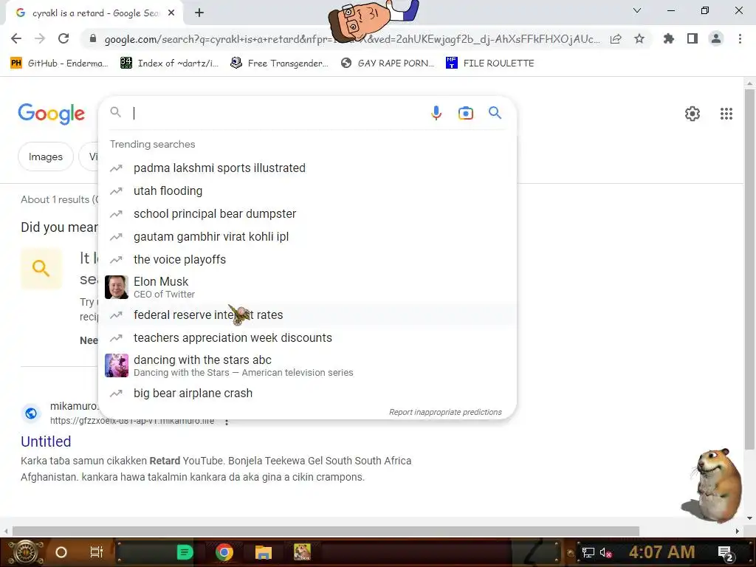The image size is (756, 567).
Task: Submit search with blue magnifier
Action: point(495,113)
